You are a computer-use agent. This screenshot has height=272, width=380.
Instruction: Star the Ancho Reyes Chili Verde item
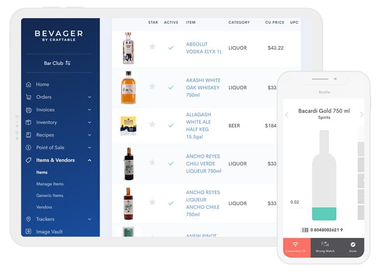pos(152,162)
